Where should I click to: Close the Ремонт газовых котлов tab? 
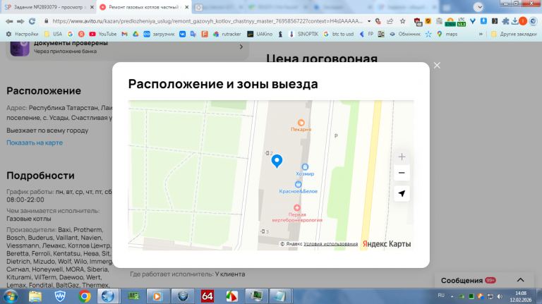(186, 7)
